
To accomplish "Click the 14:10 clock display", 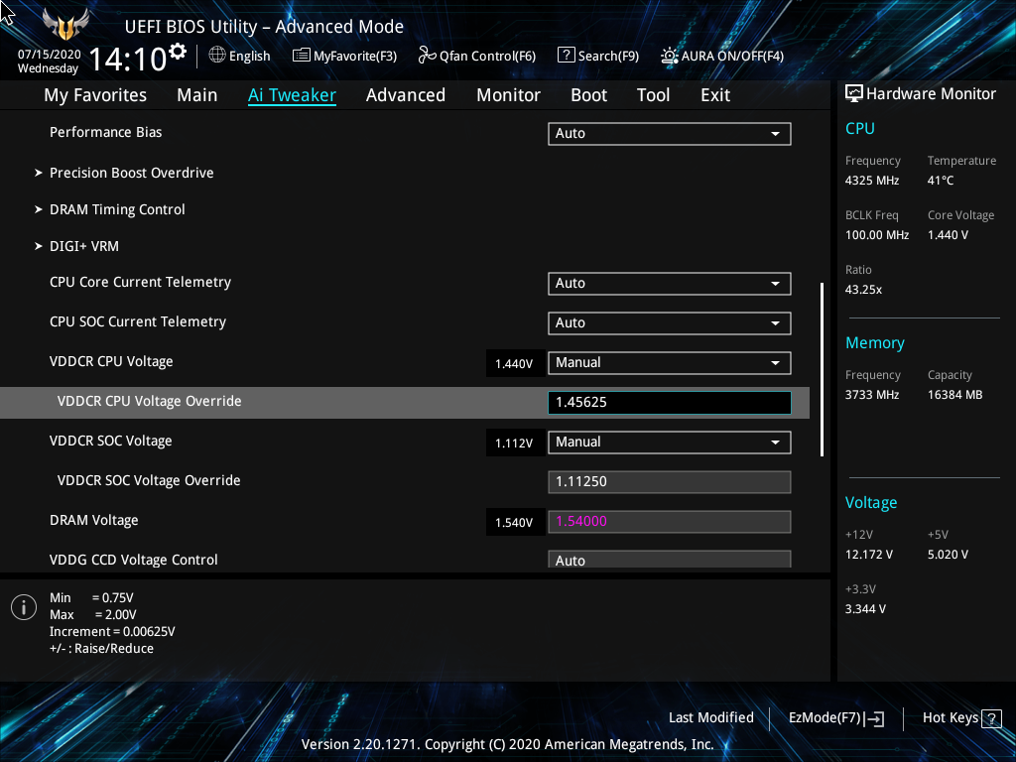I will (x=128, y=59).
